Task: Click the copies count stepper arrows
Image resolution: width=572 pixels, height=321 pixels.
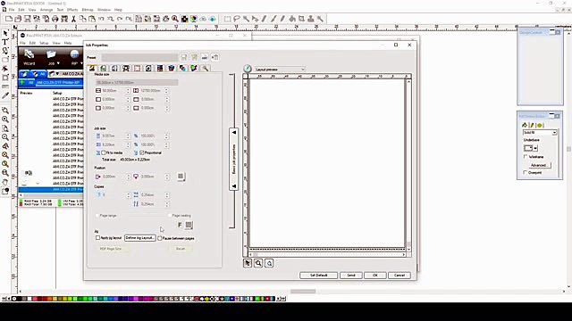Action: tap(128, 195)
